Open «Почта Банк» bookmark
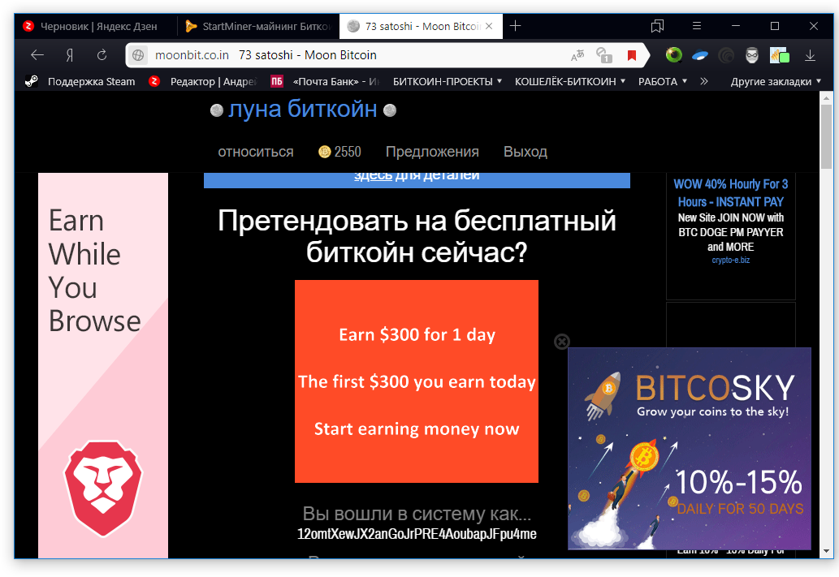The image size is (839, 577). point(326,81)
